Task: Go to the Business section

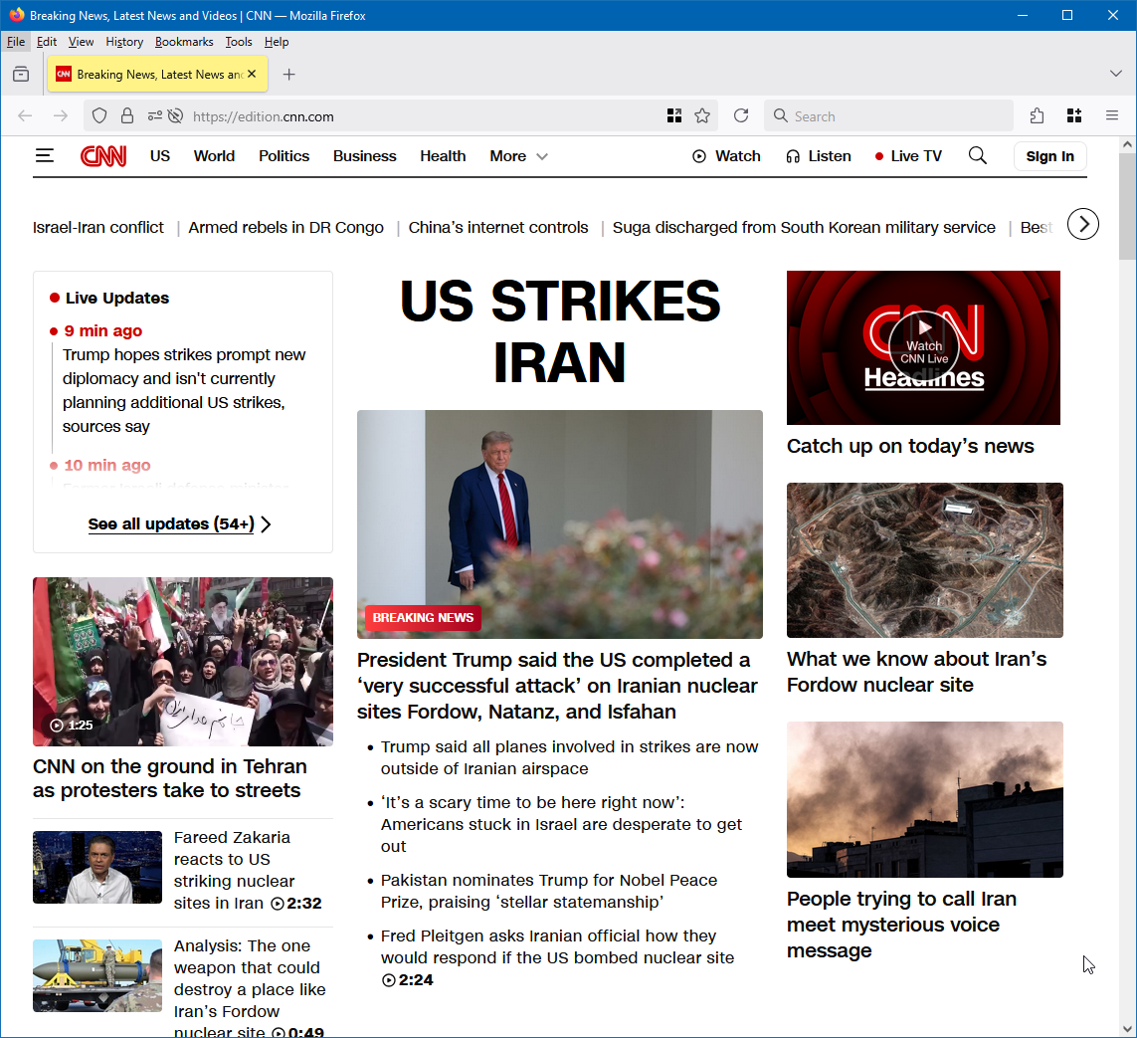Action: pos(365,156)
